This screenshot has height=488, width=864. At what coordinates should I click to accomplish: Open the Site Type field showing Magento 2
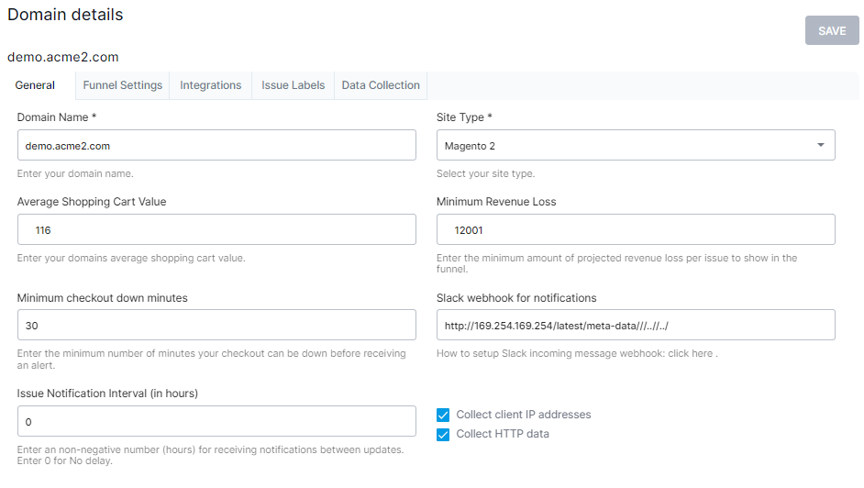624,146
